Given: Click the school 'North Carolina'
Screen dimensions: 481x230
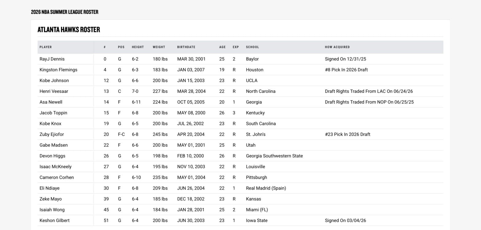Looking at the screenshot, I should pos(261,91).
